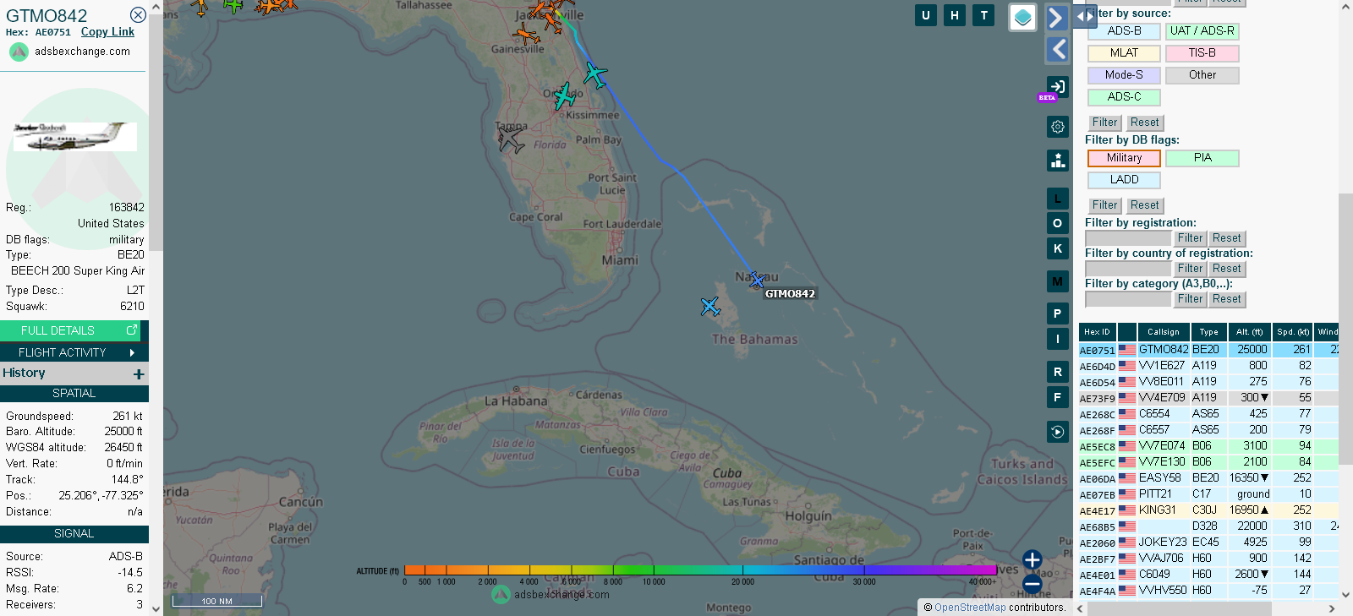1353x616 pixels.
Task: Toggle the LADD DB flag filter
Action: coord(1124,180)
